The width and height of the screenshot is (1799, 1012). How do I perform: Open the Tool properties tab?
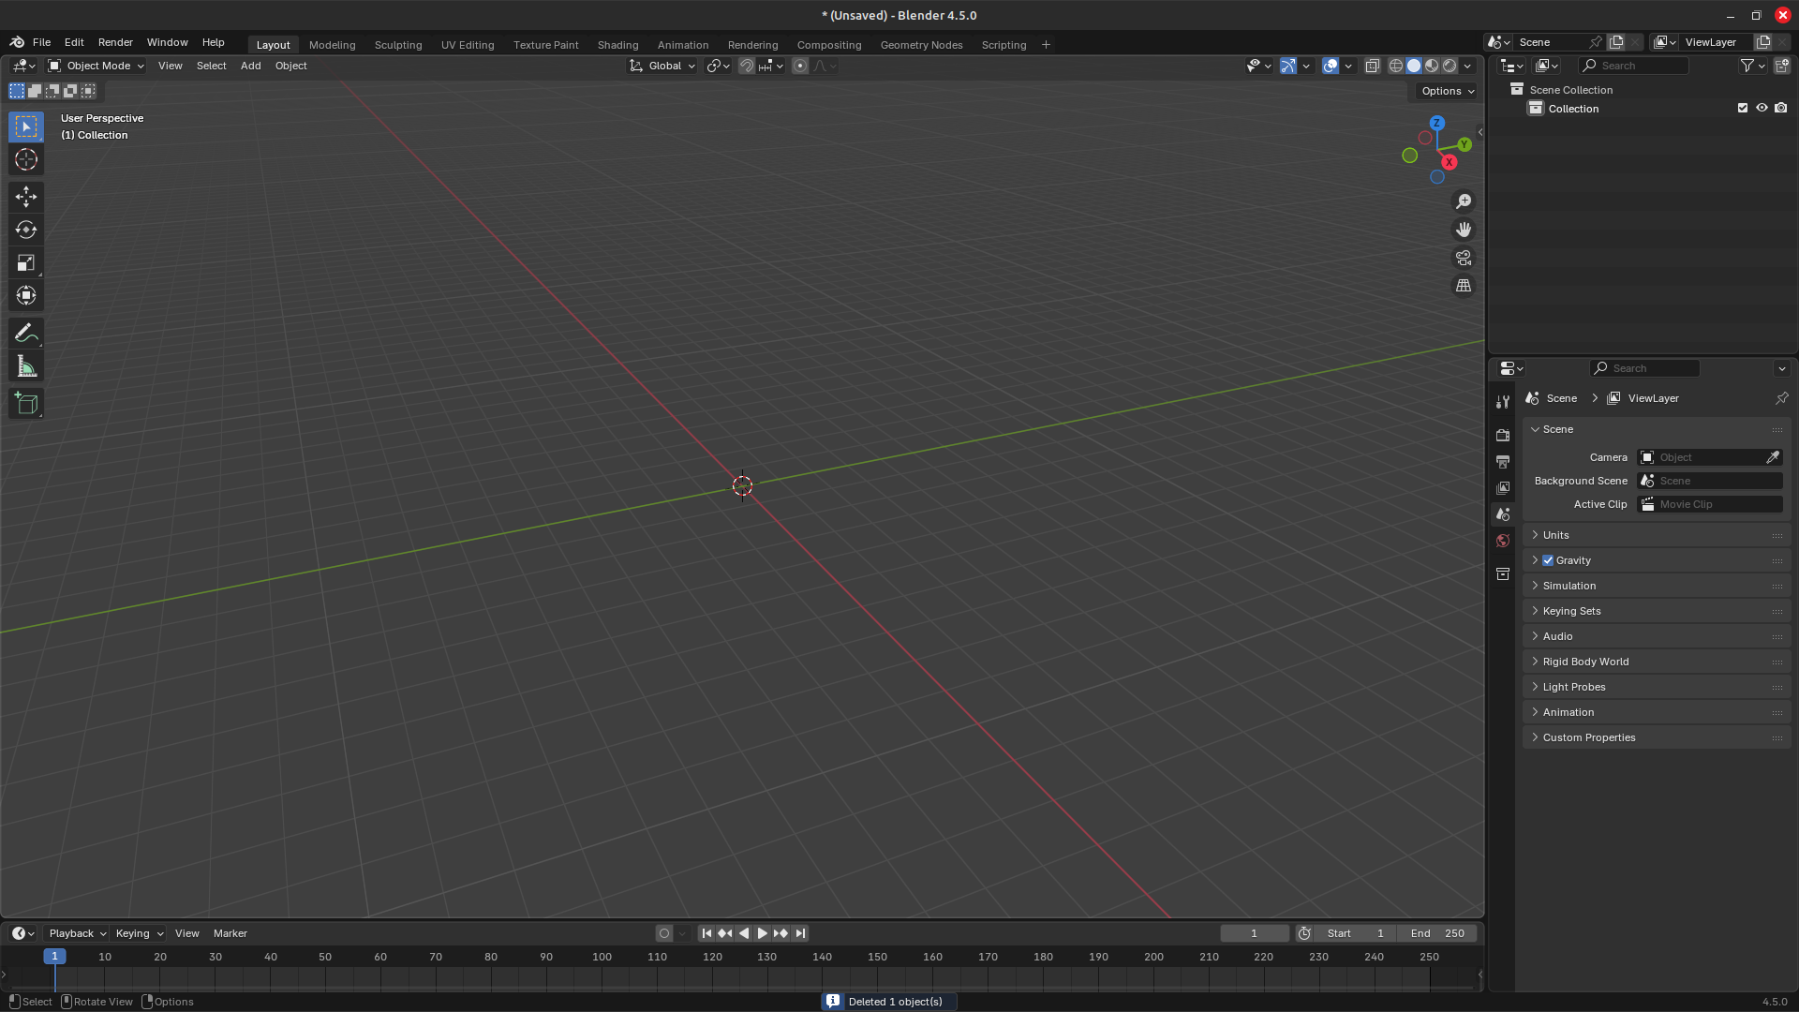pos(1503,401)
